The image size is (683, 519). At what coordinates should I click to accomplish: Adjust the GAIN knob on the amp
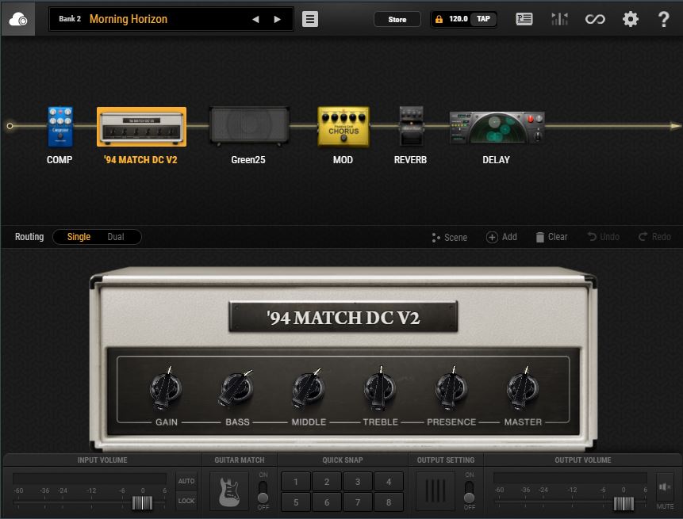pyautogui.click(x=166, y=389)
